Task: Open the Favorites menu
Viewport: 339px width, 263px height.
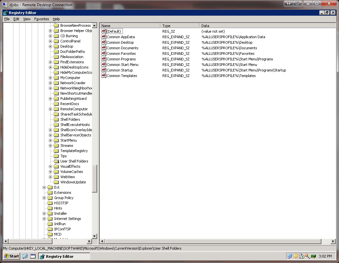Action: pos(41,19)
